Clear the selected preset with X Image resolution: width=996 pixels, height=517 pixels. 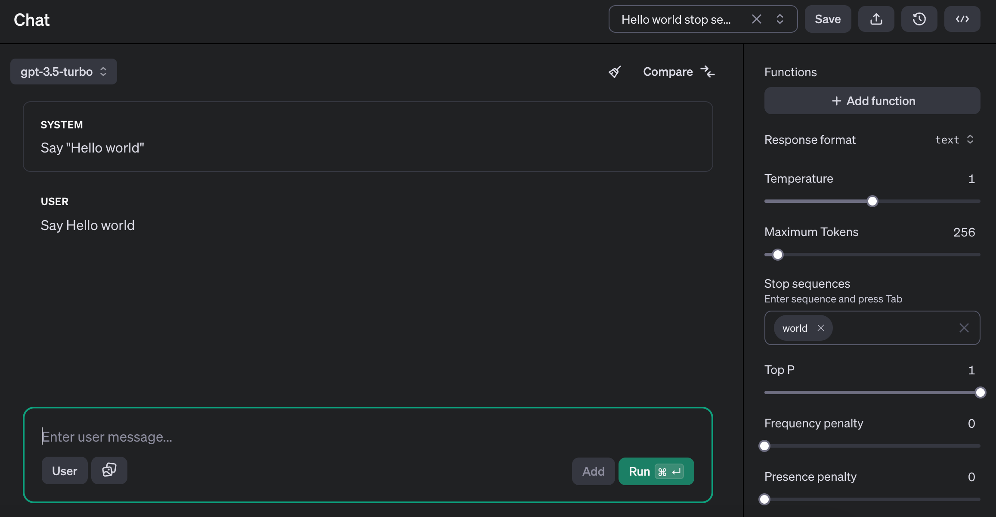756,19
